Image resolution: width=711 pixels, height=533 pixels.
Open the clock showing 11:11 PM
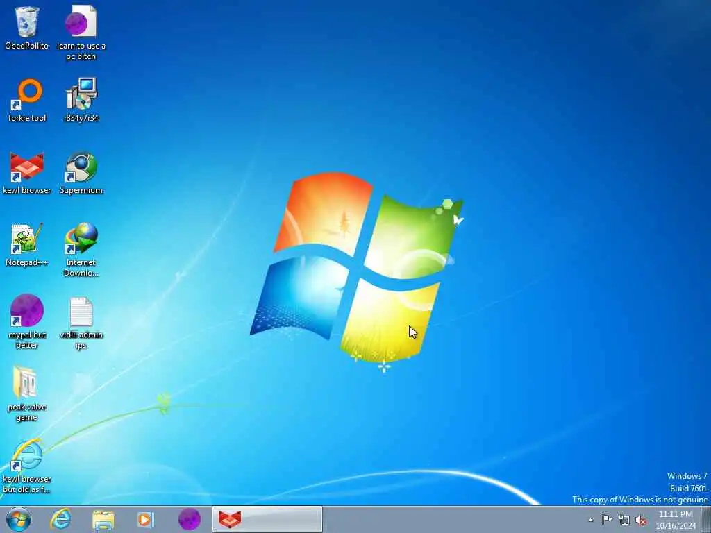676,520
